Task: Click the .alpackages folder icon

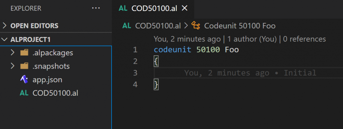Action: (24, 53)
